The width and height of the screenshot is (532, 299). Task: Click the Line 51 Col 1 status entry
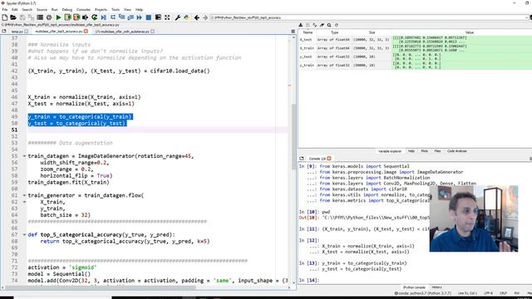point(467,293)
